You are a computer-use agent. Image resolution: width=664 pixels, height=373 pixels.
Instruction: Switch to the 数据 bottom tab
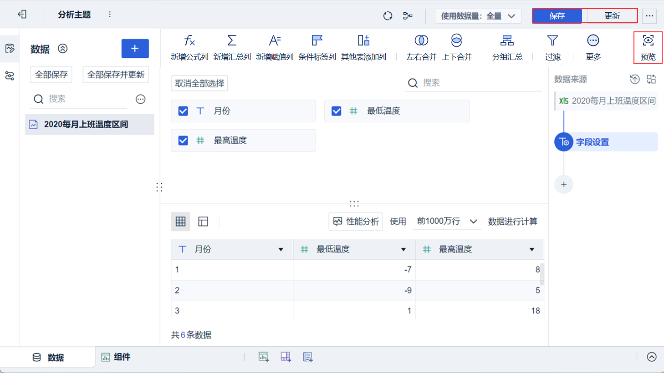(48, 358)
